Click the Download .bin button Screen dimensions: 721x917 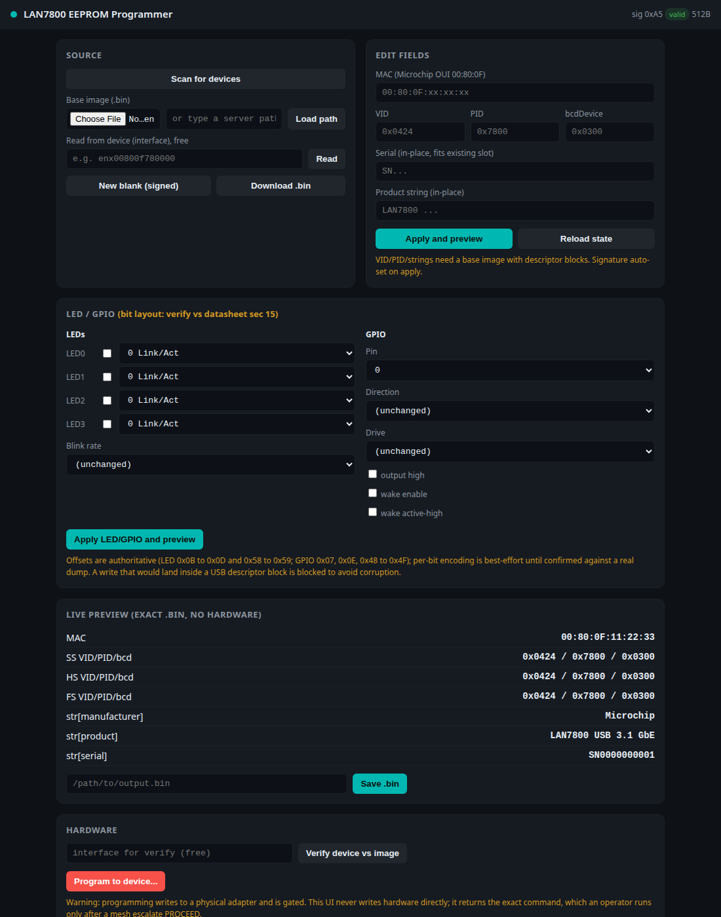[281, 186]
